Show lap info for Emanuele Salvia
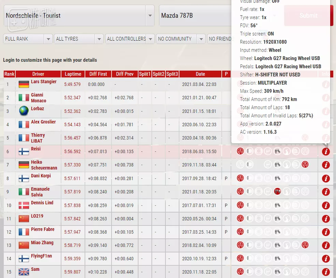The image size is (336, 278). 326,192
